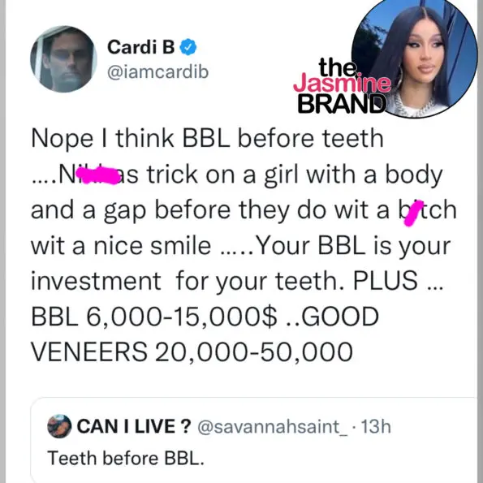Viewport: 483px width, 483px height.
Task: Open the quoted tweet 'Teeth before BBL.'
Action: click(126, 458)
